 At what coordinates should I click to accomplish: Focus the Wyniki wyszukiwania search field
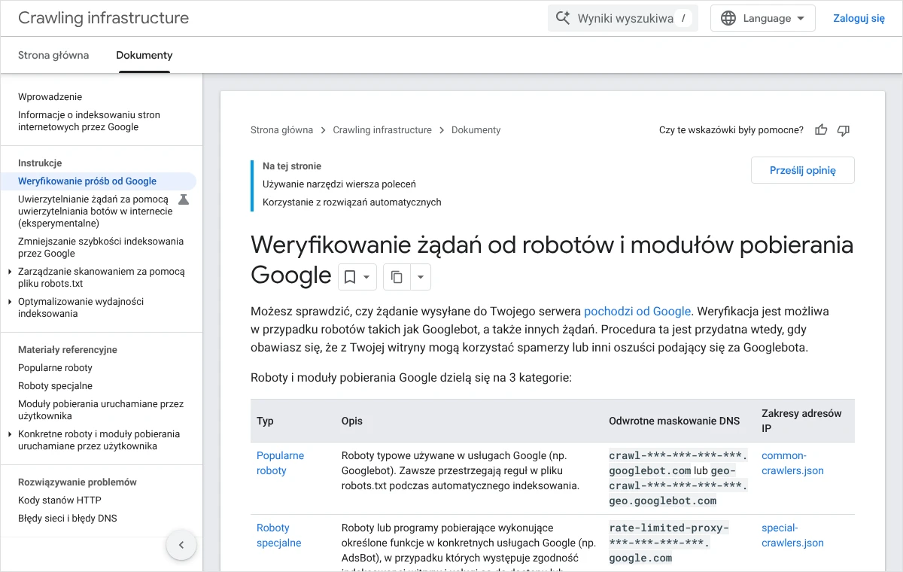[x=623, y=18]
